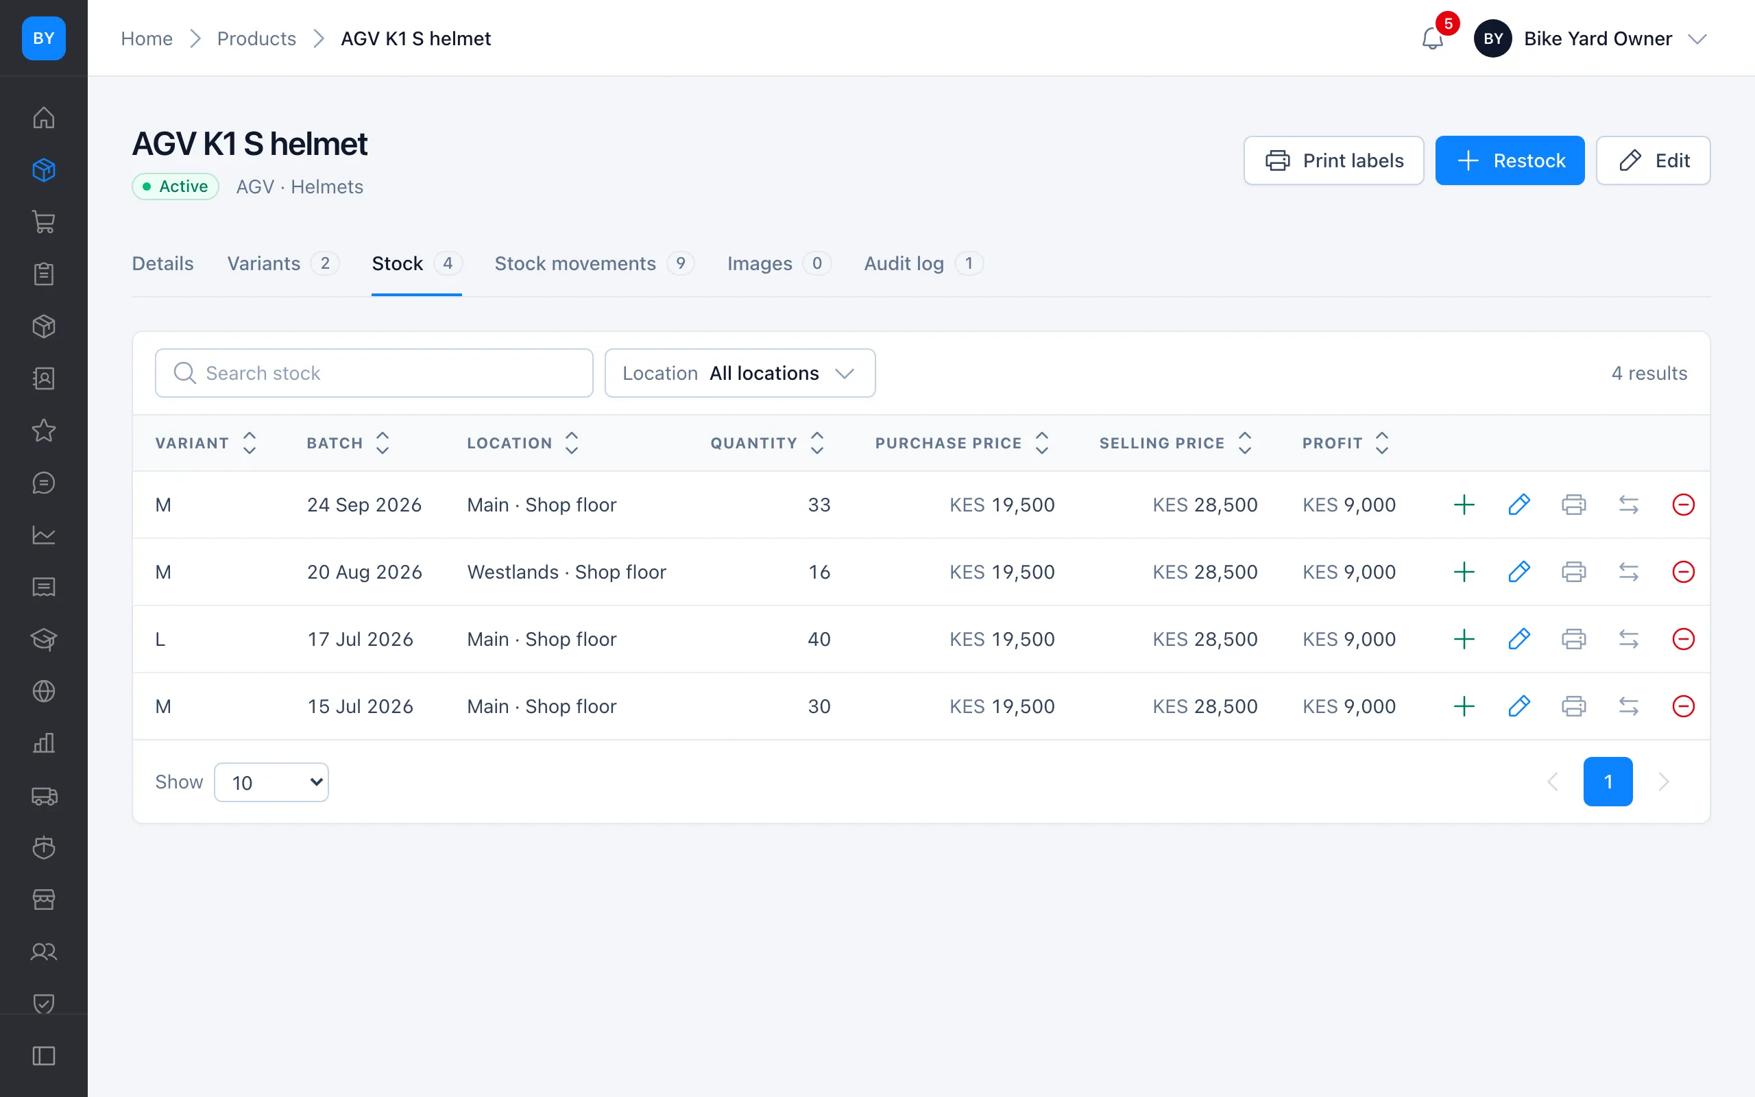This screenshot has height=1097, width=1755.
Task: Open the delivery truck sidebar icon
Action: point(43,796)
